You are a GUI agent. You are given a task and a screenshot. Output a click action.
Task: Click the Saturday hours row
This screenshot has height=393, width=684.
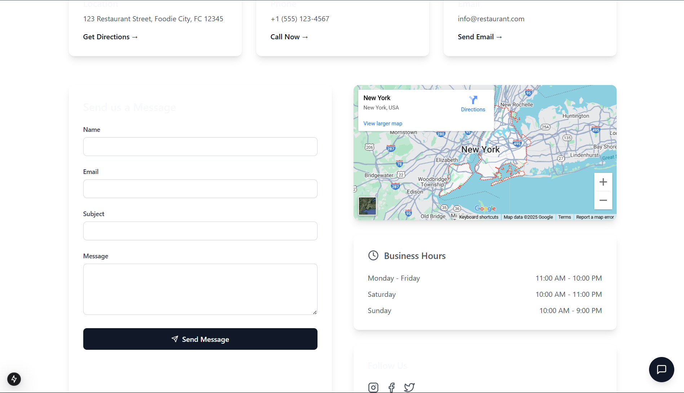pyautogui.click(x=485, y=294)
